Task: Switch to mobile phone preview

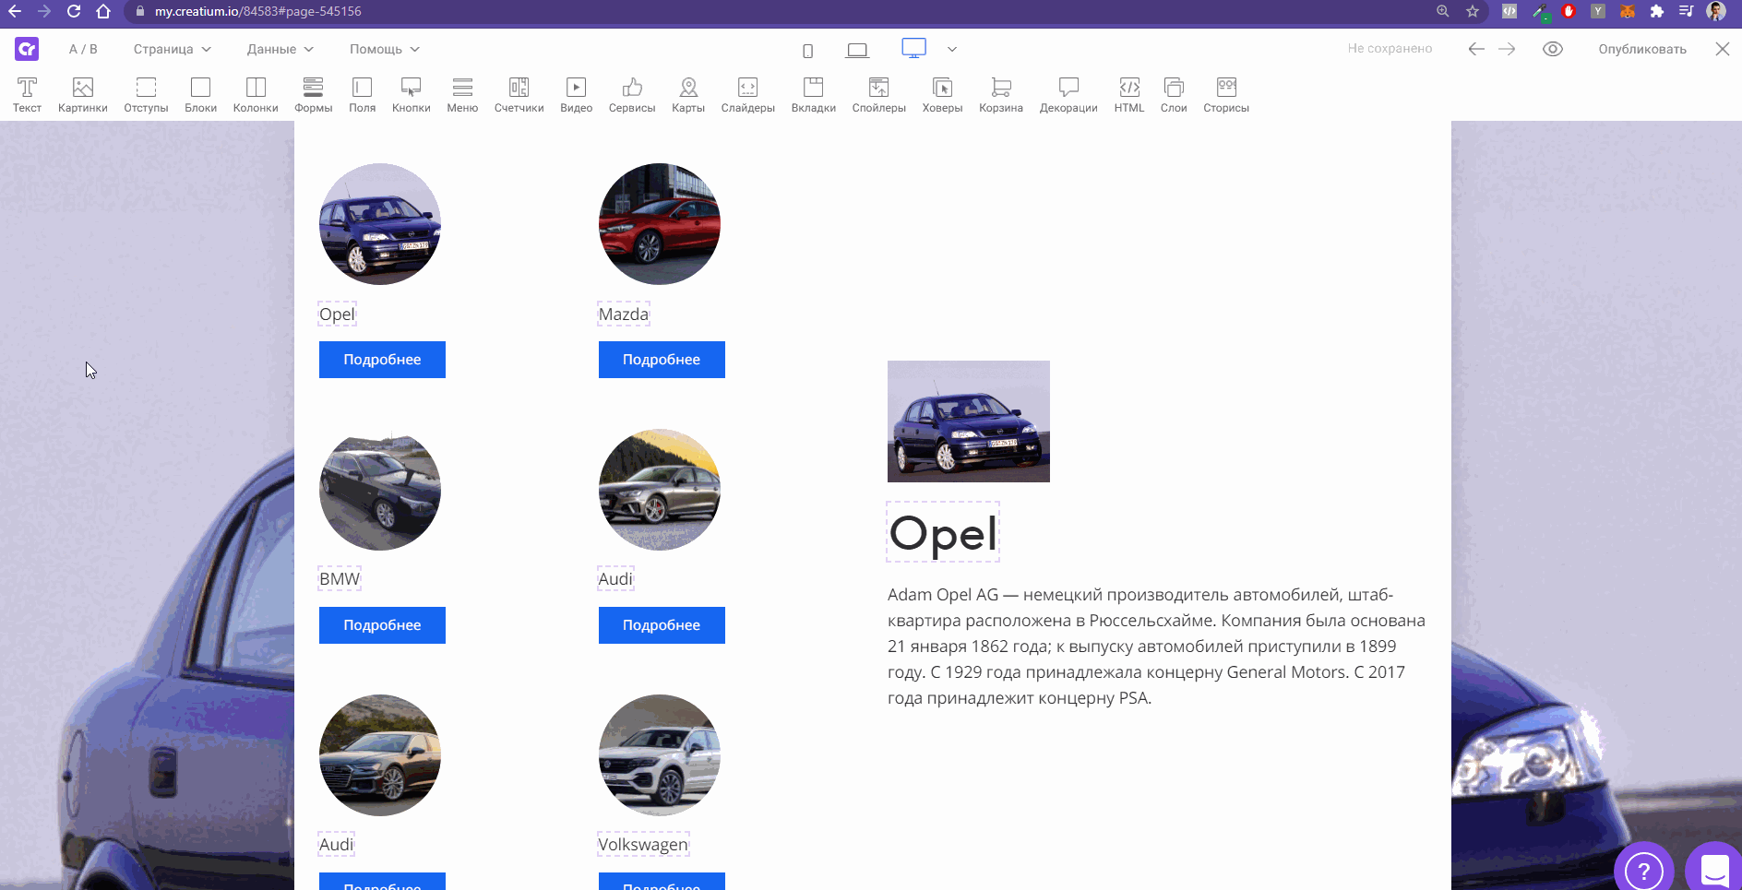Action: tap(807, 51)
